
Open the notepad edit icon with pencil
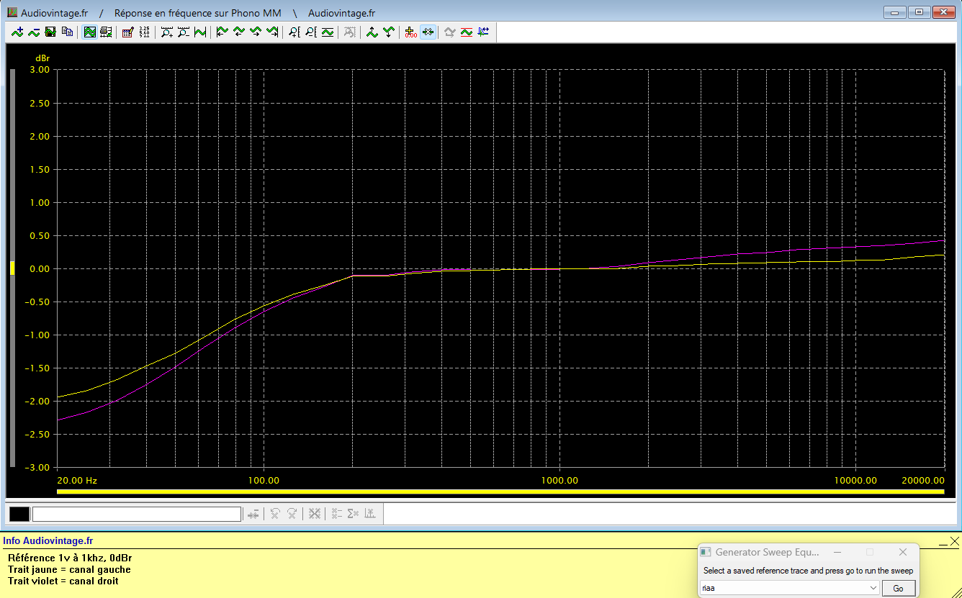click(128, 32)
